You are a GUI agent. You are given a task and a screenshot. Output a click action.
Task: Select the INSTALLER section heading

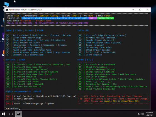pyautogui.click(x=83, y=30)
